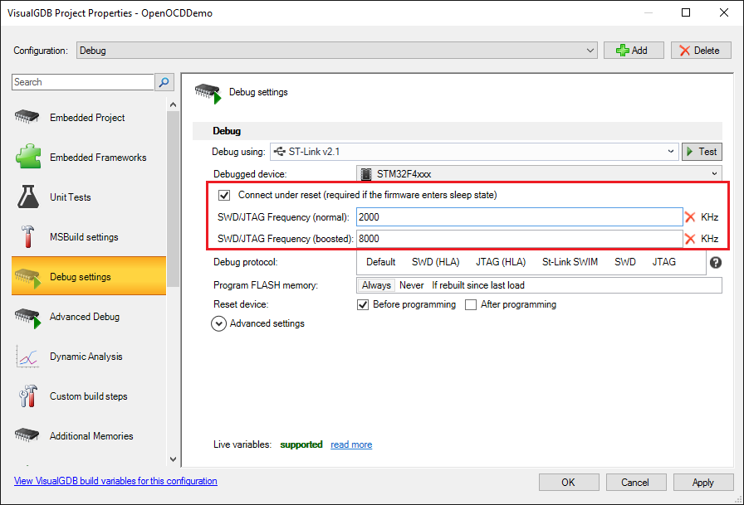Open the Configuration Debug dropdown

(336, 51)
